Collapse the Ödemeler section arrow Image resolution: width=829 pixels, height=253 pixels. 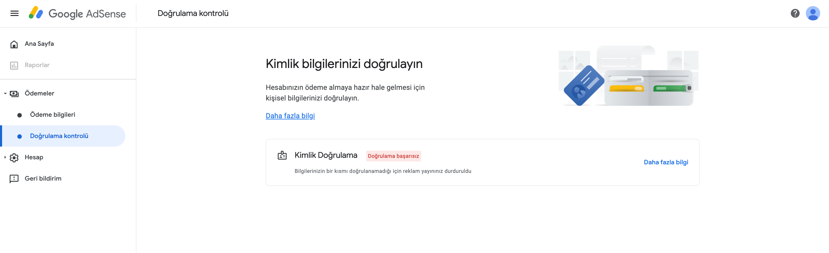(x=5, y=93)
